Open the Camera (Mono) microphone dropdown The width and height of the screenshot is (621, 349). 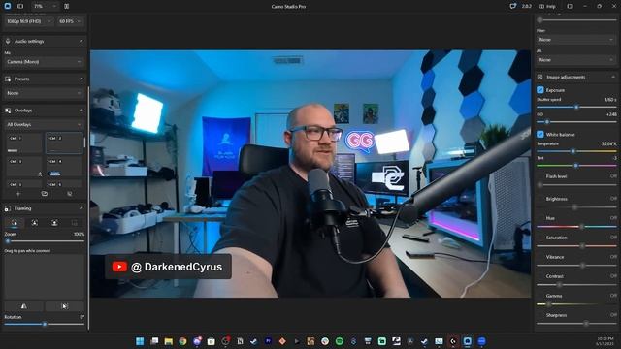coord(44,62)
